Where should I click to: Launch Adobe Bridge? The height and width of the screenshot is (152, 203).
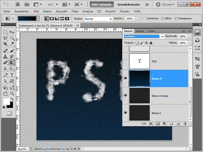click(18, 5)
